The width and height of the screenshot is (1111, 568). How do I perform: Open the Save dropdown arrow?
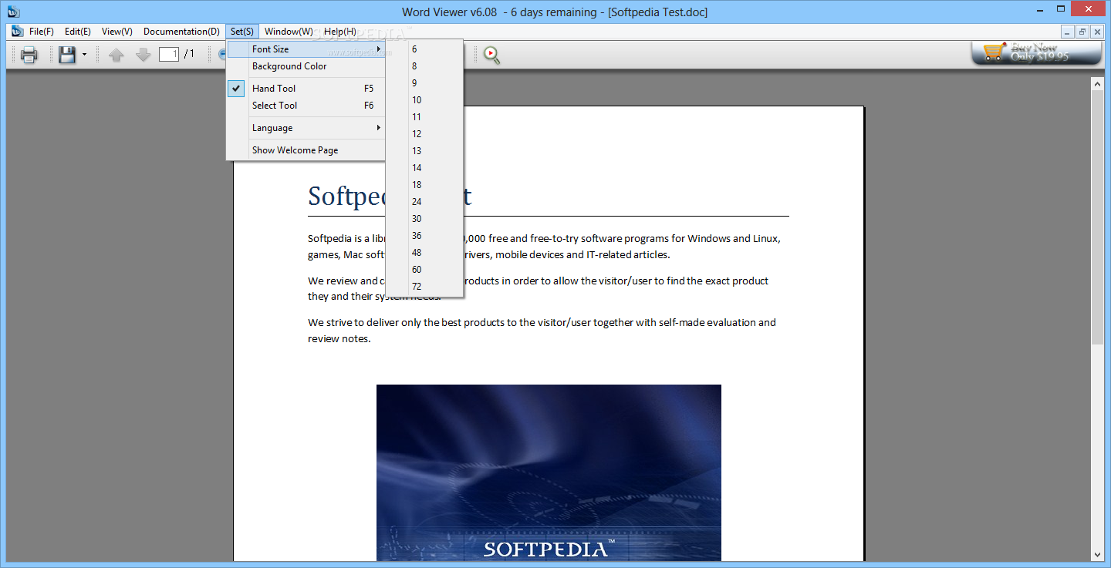[84, 55]
